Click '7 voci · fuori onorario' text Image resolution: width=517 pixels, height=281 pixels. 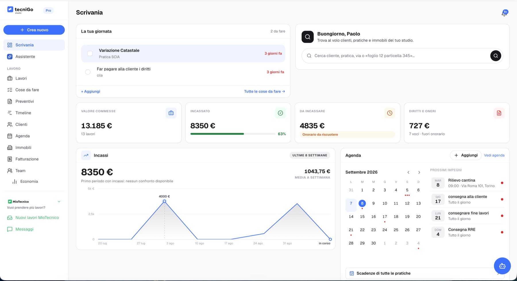pyautogui.click(x=427, y=134)
